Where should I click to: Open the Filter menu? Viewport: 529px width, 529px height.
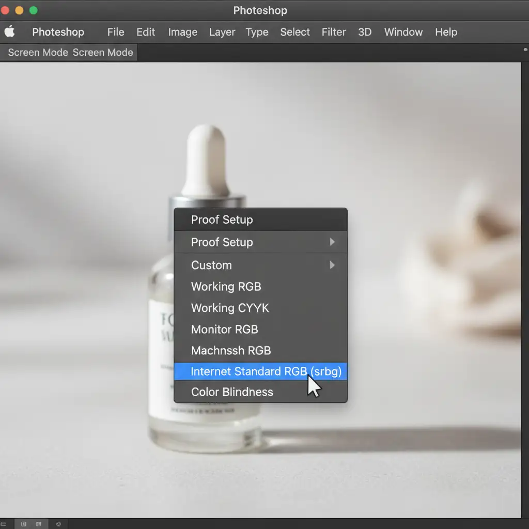point(334,32)
